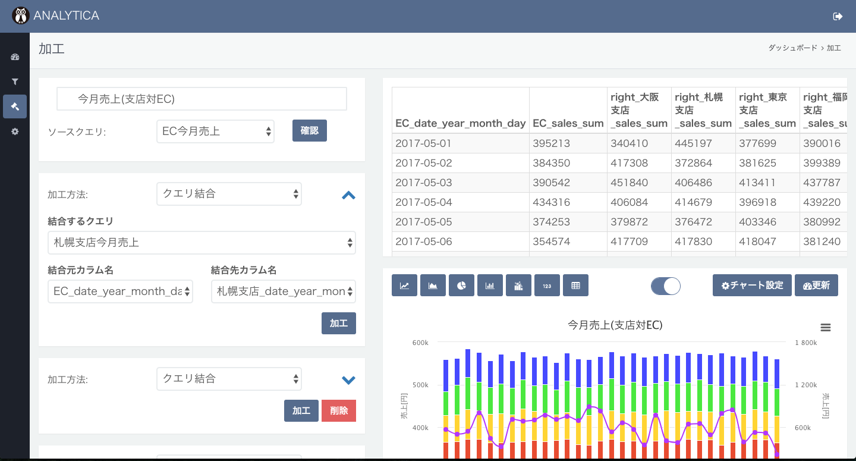Image resolution: width=856 pixels, height=461 pixels.
Task: Toggle the chart switch beside chart icons
Action: click(x=666, y=286)
